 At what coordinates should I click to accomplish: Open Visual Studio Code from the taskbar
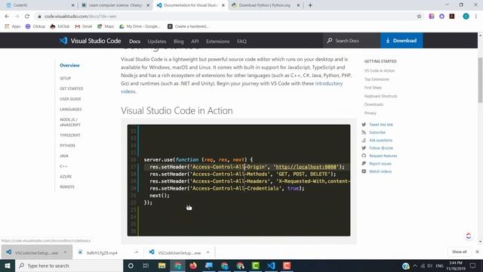pos(271,265)
